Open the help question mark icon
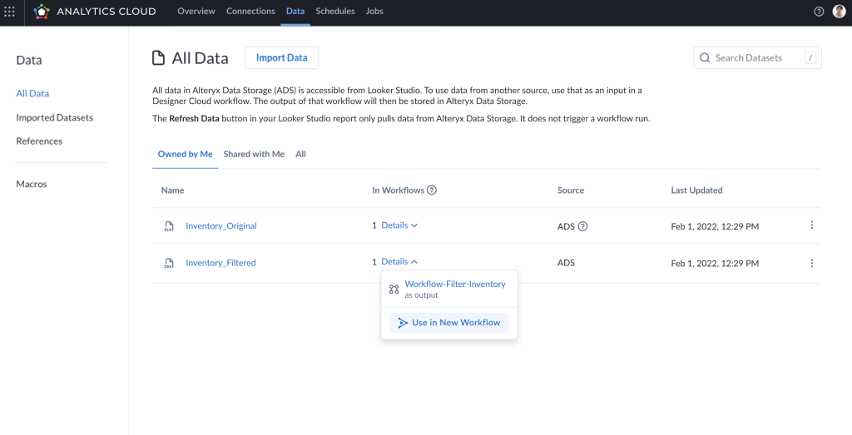Screen dimensions: 852x435 pyautogui.click(x=819, y=12)
